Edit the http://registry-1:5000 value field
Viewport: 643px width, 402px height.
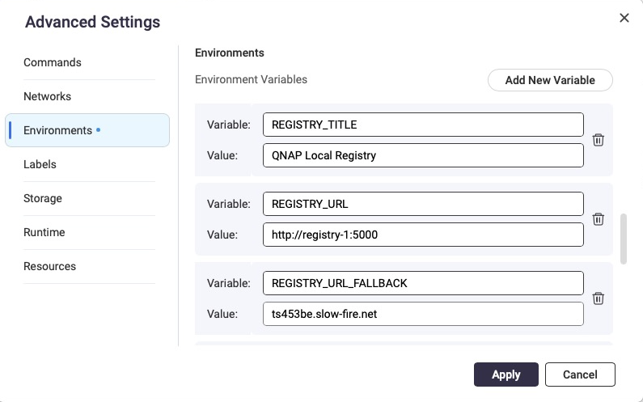click(423, 235)
